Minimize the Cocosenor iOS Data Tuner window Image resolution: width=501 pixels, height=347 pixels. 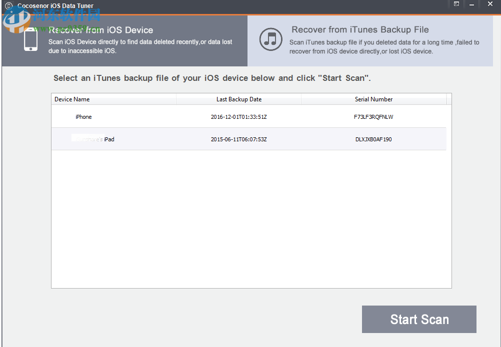tap(471, 4)
